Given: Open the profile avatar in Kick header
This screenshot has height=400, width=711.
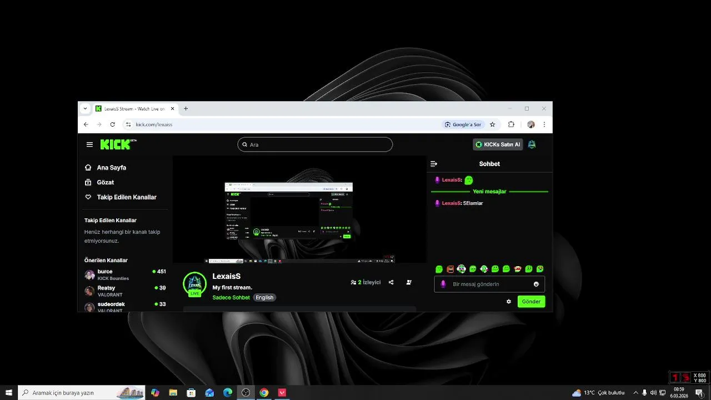Looking at the screenshot, I should tap(532, 144).
